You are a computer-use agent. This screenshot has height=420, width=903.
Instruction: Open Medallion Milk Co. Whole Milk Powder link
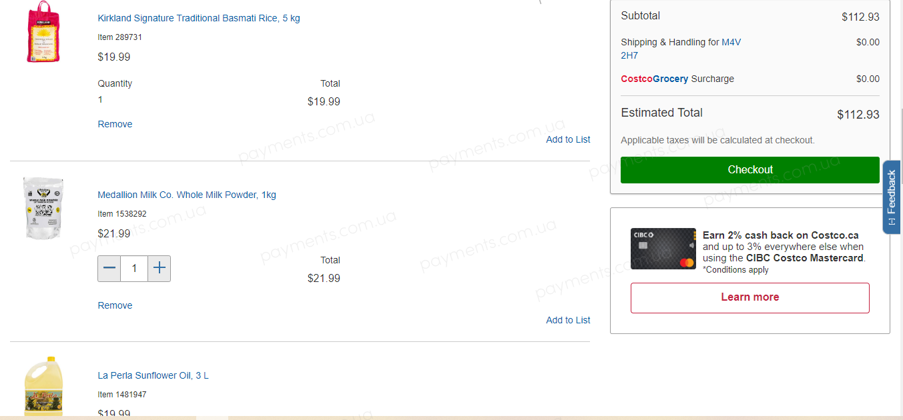click(187, 195)
